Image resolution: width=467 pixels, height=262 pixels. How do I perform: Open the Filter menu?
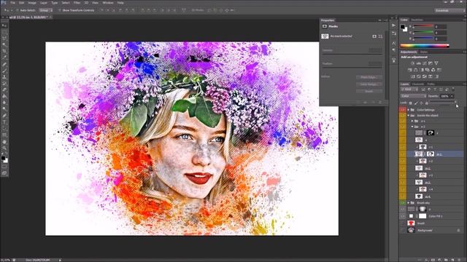click(x=77, y=3)
